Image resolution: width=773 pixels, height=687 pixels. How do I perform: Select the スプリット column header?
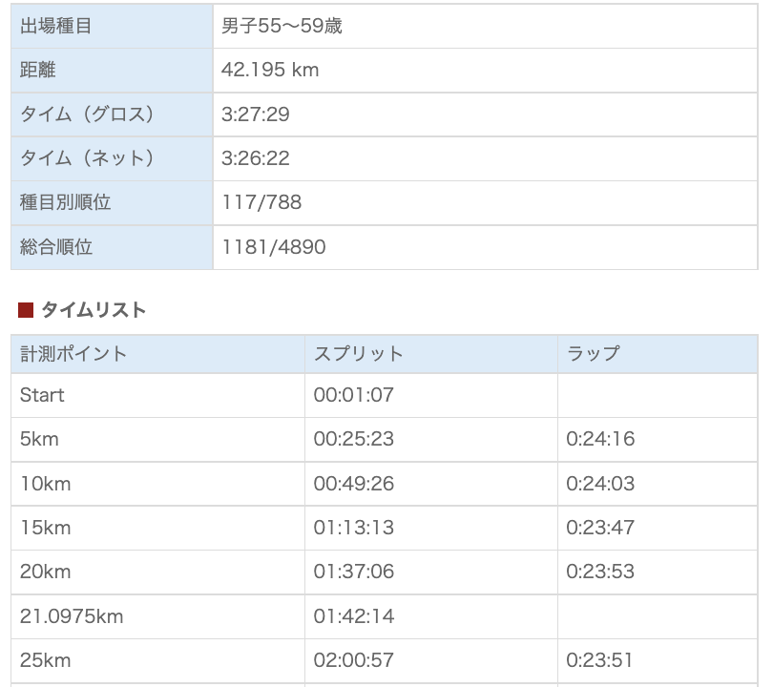click(x=358, y=354)
